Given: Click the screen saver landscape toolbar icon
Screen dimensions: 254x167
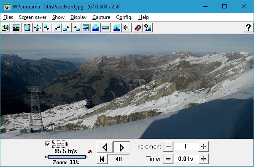Looking at the screenshot, I should (x=16, y=28).
